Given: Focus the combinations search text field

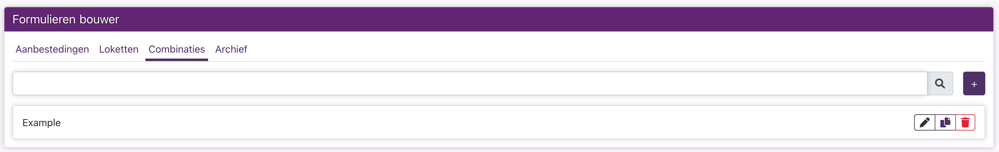Looking at the screenshot, I should click(x=469, y=83).
